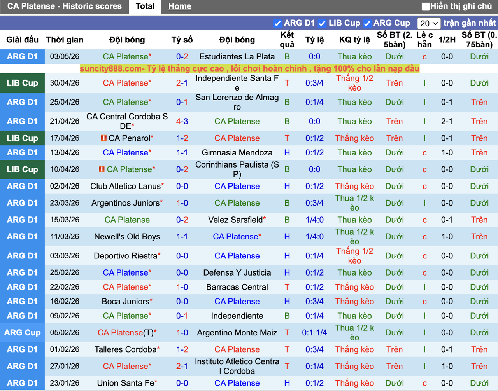Image resolution: width=498 pixels, height=391 pixels.
Task: Open CA Central Cordoba SDE team link
Action: [127, 121]
